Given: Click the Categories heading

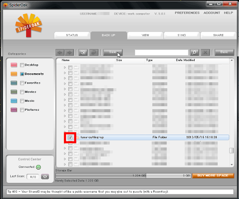Looking at the screenshot, I should point(17,54).
